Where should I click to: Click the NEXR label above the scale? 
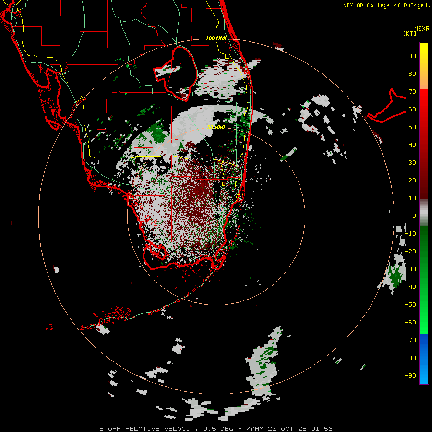tap(421, 29)
